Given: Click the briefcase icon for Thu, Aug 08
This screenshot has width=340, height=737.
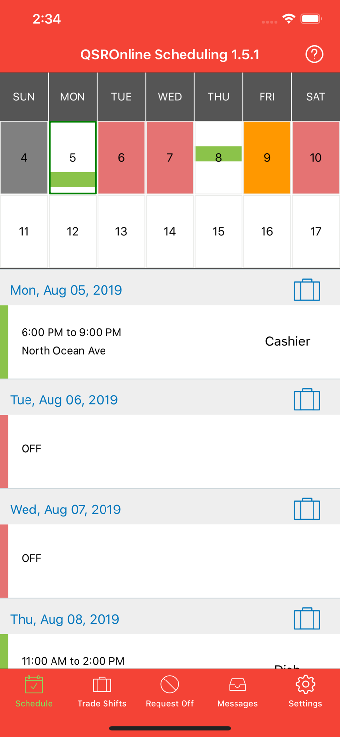Looking at the screenshot, I should (307, 619).
